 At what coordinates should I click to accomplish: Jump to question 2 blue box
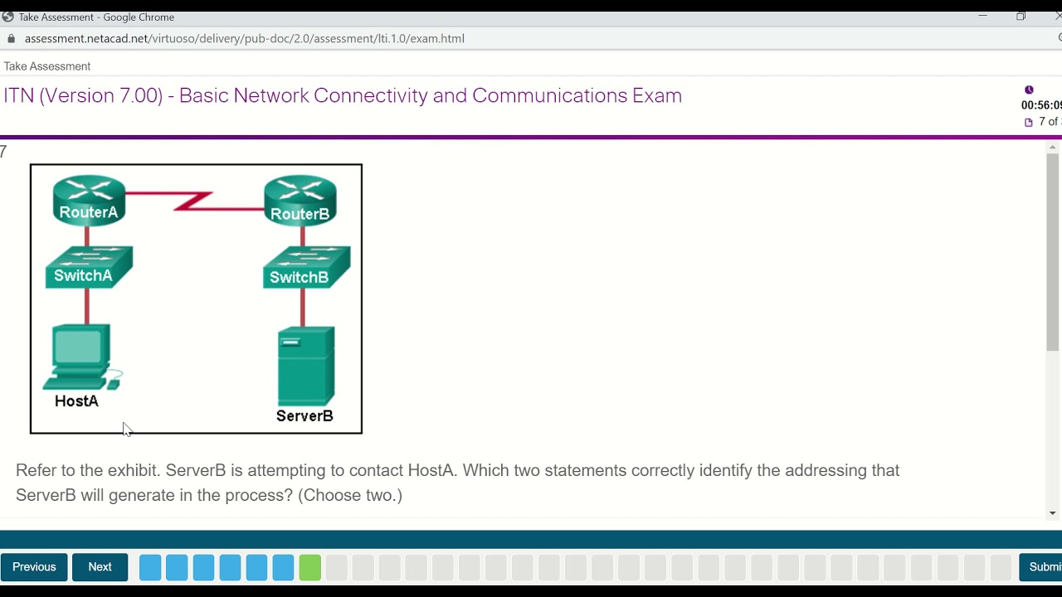point(177,567)
